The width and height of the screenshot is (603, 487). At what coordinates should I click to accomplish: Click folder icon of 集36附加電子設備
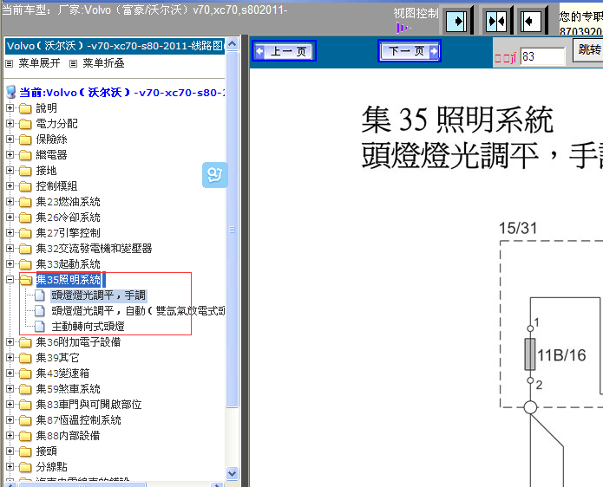coord(25,342)
